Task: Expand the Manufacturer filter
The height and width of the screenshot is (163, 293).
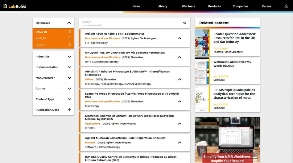Action: coord(69,78)
